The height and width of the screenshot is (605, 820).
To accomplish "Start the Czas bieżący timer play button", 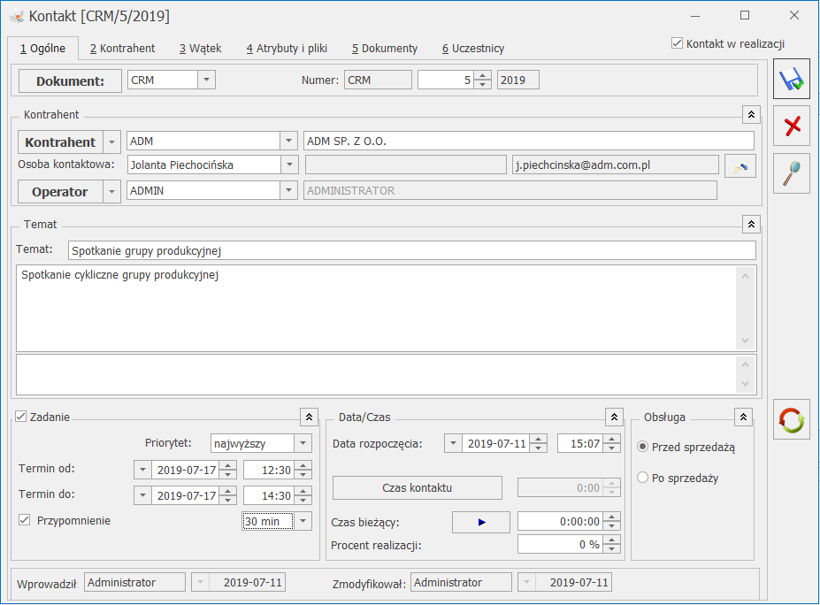I will click(x=481, y=522).
